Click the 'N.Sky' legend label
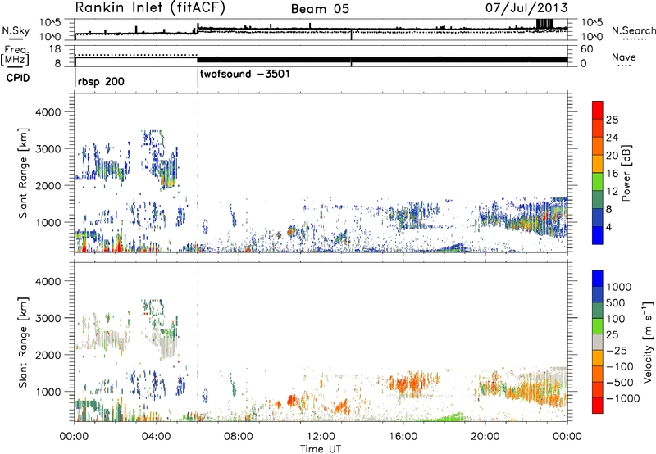The width and height of the screenshot is (656, 454). click(16, 30)
